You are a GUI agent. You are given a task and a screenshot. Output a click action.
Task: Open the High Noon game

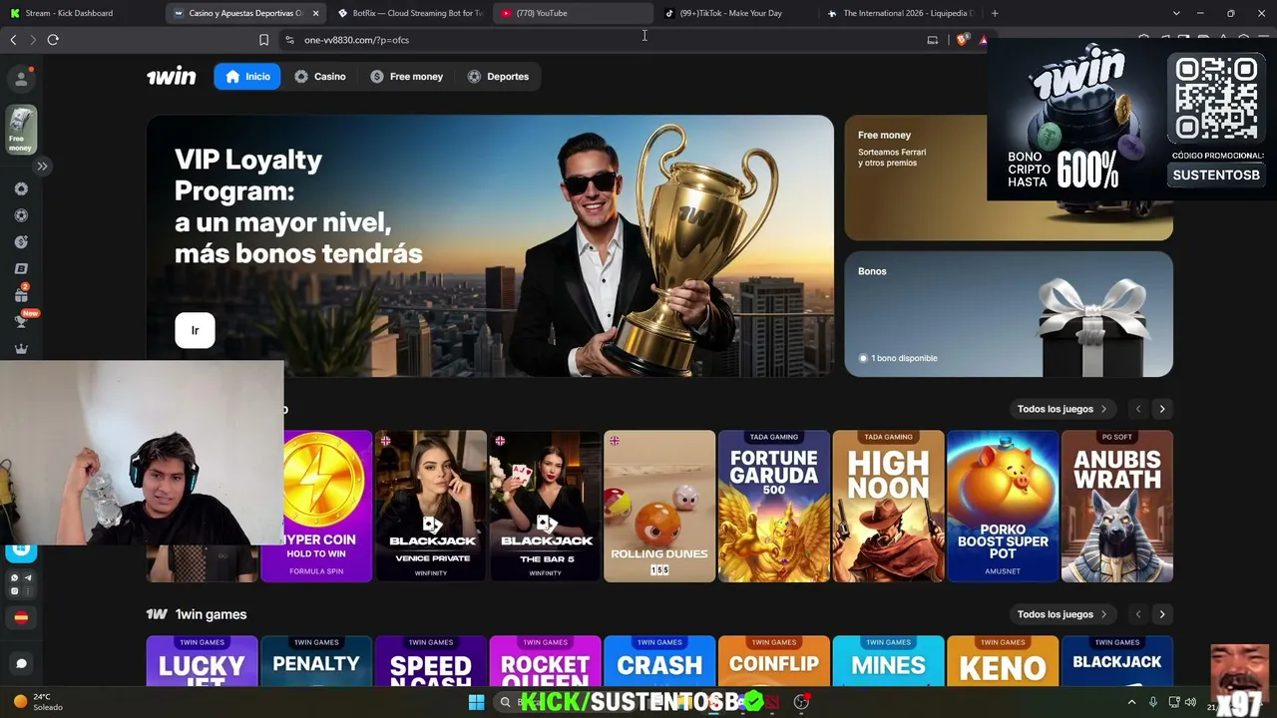(x=888, y=507)
